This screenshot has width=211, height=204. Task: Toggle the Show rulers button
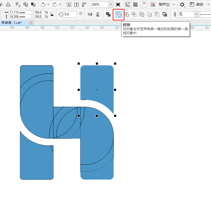128,5
